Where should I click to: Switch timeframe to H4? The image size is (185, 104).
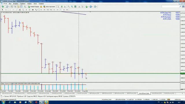57,10
